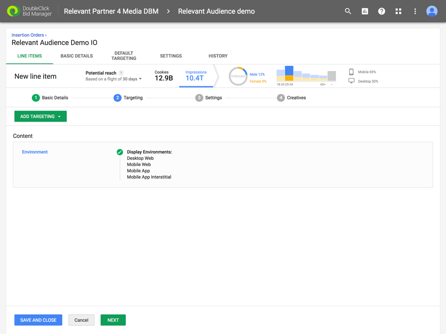Switch to the Basic Details tab
The image size is (446, 334).
click(76, 56)
